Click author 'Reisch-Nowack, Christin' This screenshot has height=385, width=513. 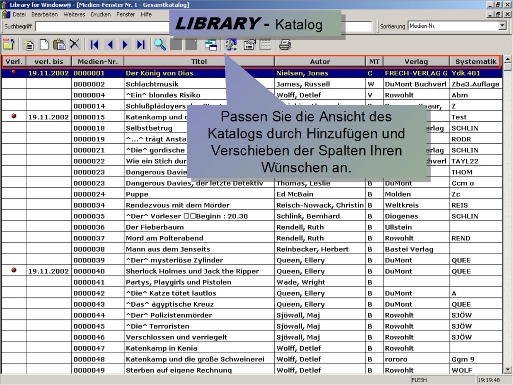click(x=320, y=205)
